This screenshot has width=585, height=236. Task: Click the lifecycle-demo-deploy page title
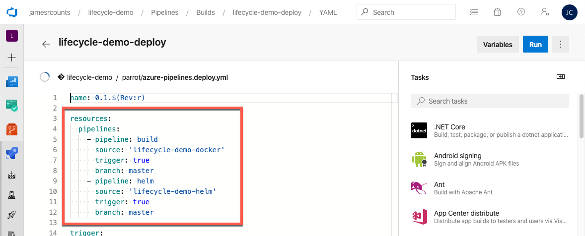pyautogui.click(x=112, y=43)
